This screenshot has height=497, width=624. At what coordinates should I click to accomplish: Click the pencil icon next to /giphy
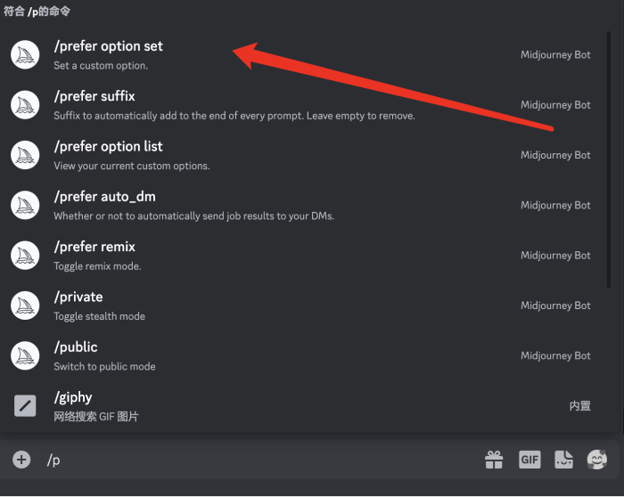[25, 406]
